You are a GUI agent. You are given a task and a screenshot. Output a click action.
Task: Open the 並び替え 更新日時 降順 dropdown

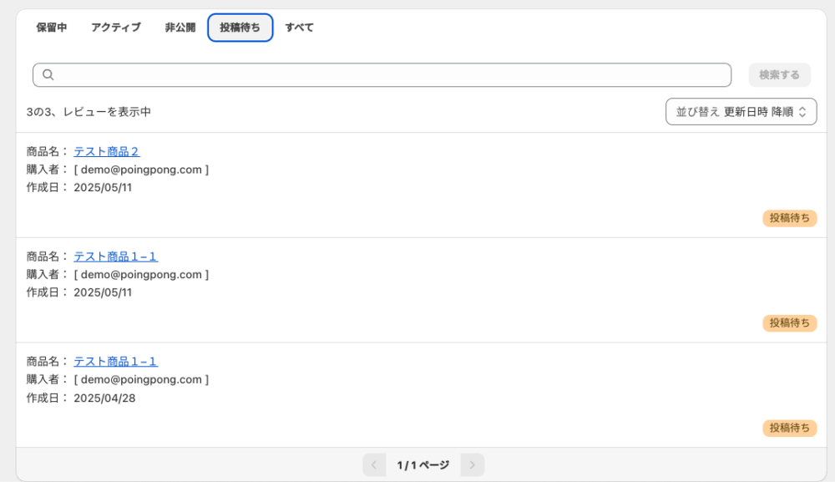(741, 112)
